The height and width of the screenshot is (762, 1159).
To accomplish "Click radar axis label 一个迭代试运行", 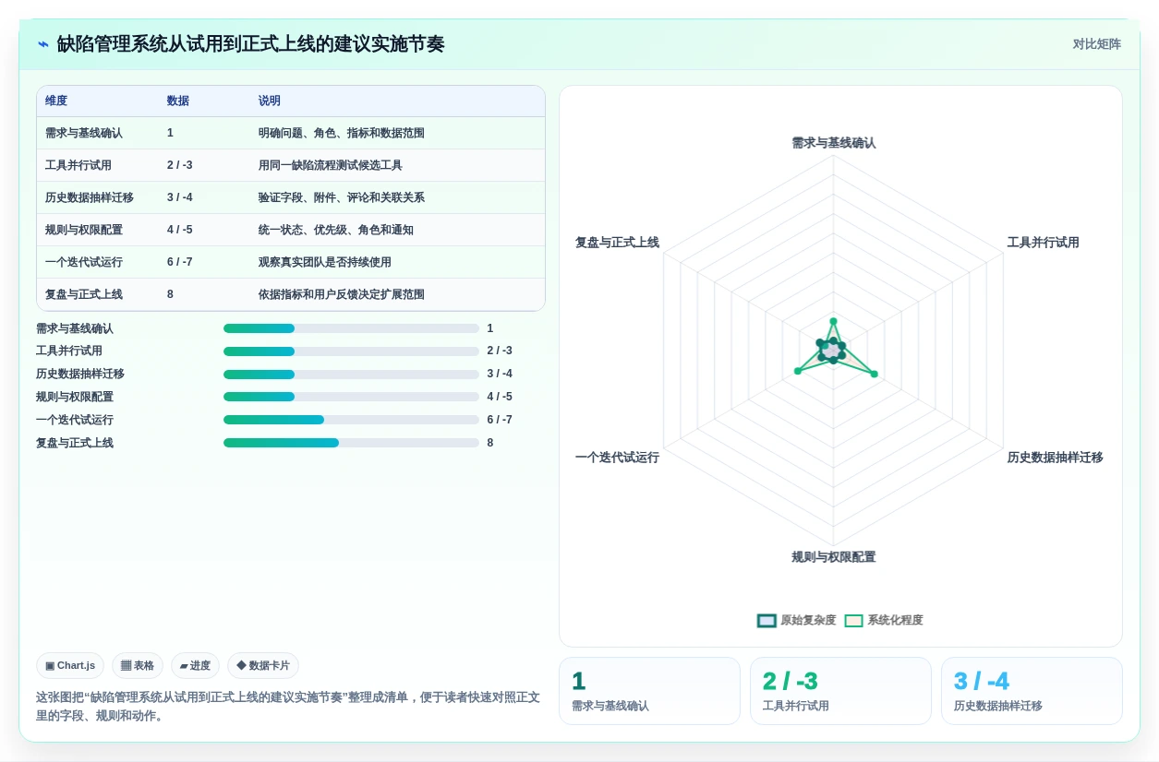I will coord(617,458).
